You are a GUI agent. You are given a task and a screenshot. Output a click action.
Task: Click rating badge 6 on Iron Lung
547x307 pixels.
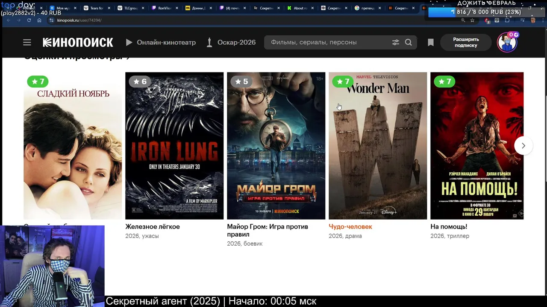(139, 81)
